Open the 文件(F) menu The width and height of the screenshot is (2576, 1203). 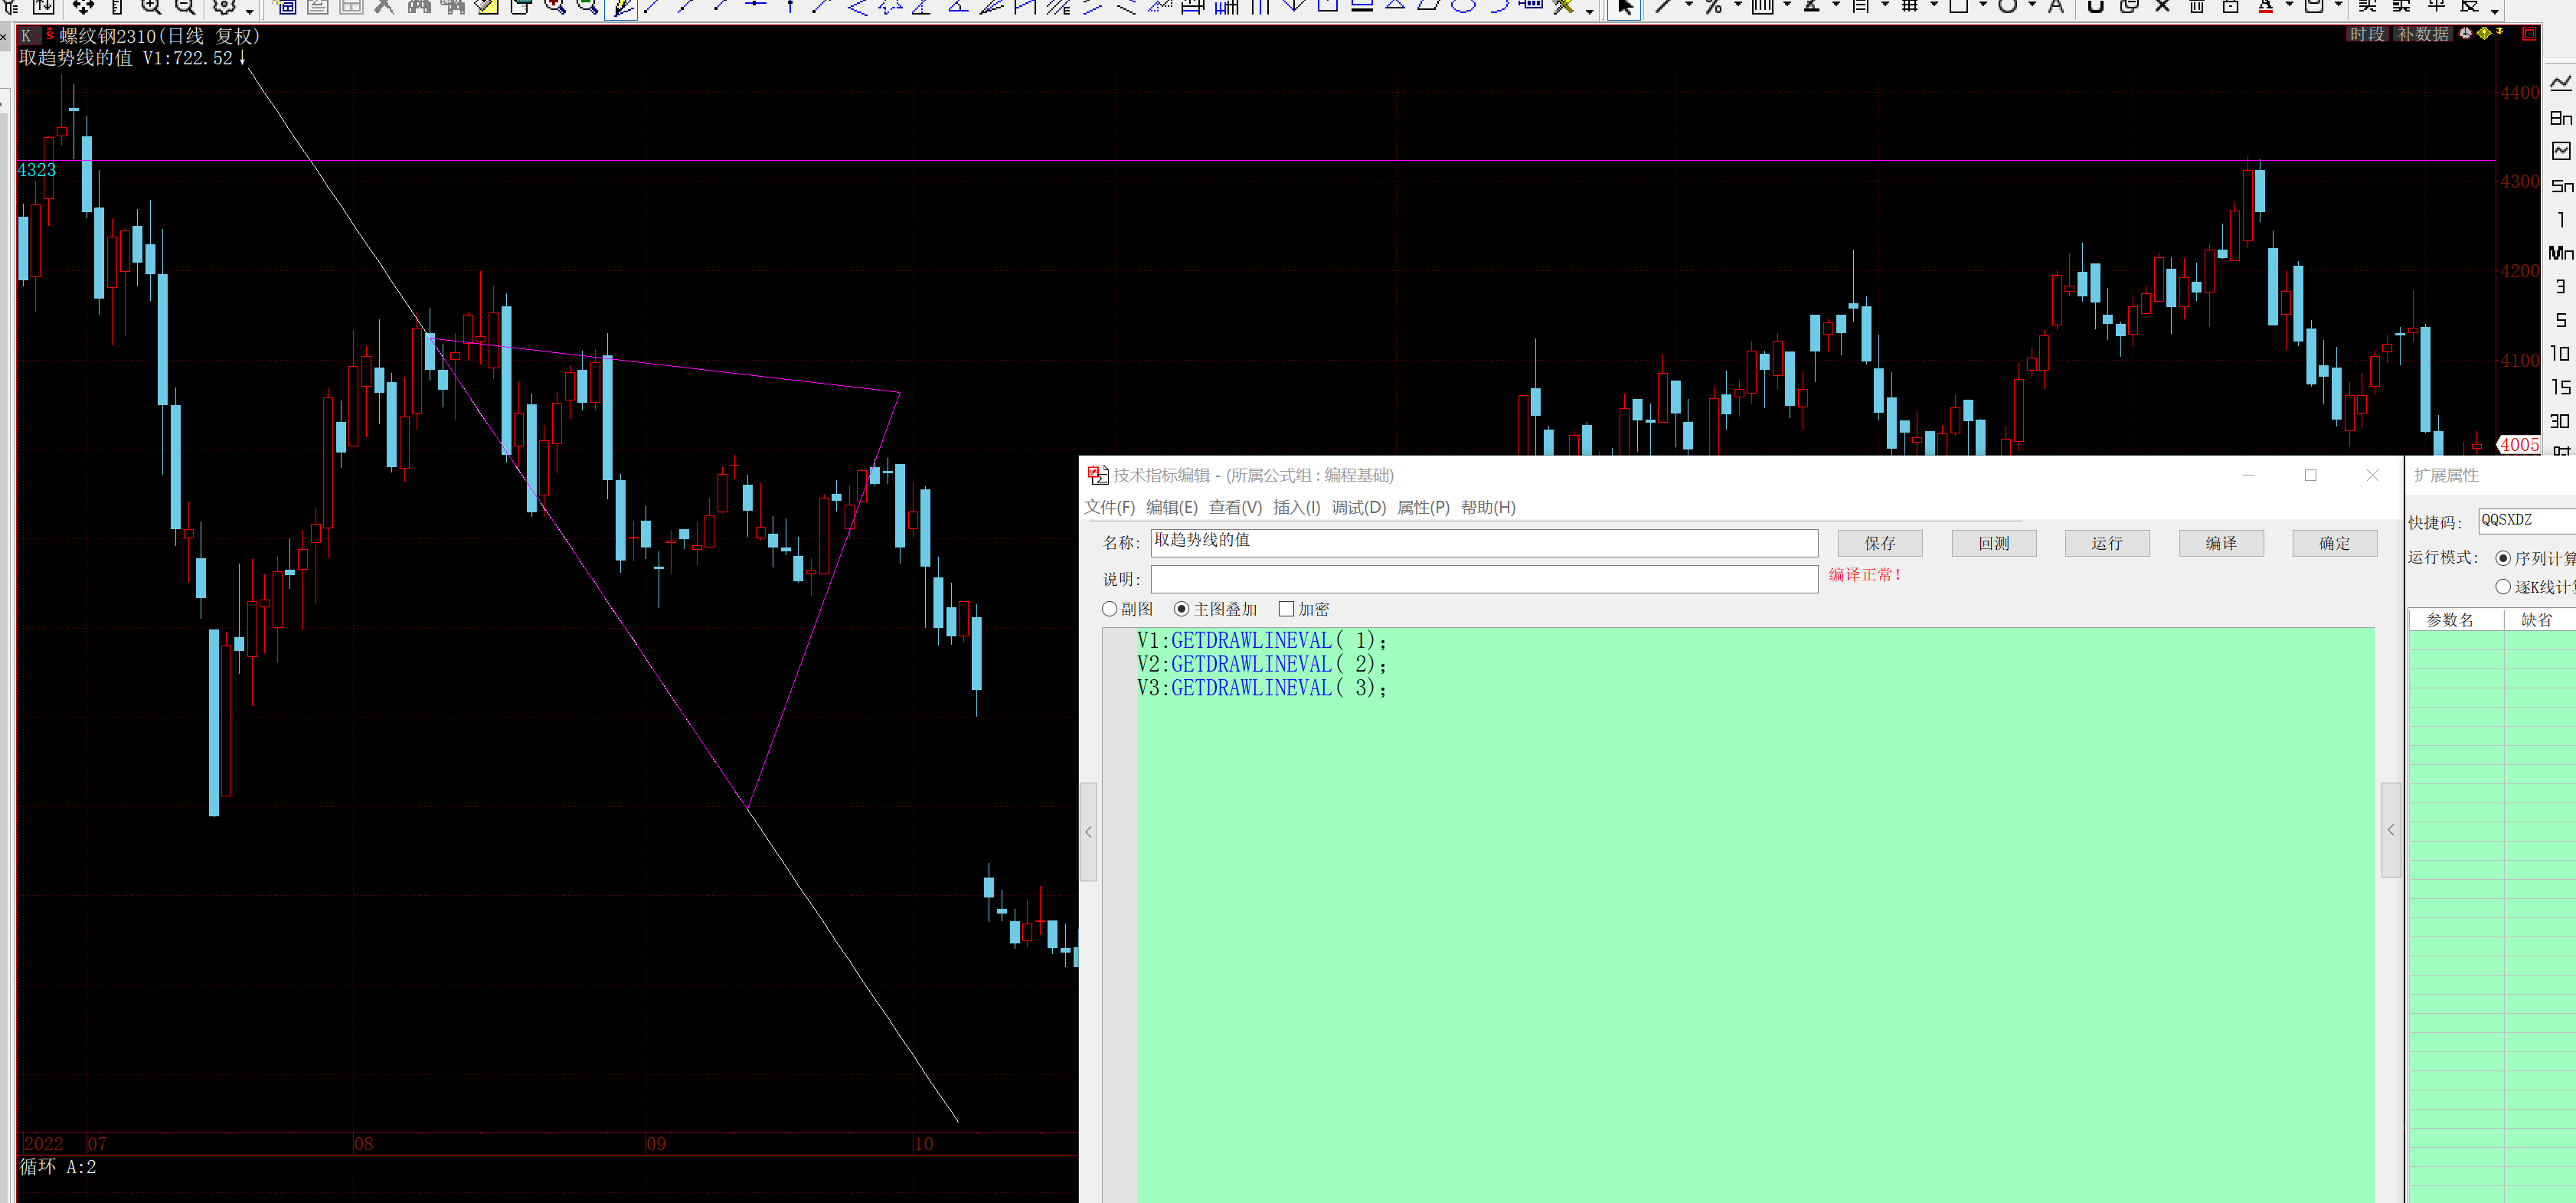point(1109,507)
